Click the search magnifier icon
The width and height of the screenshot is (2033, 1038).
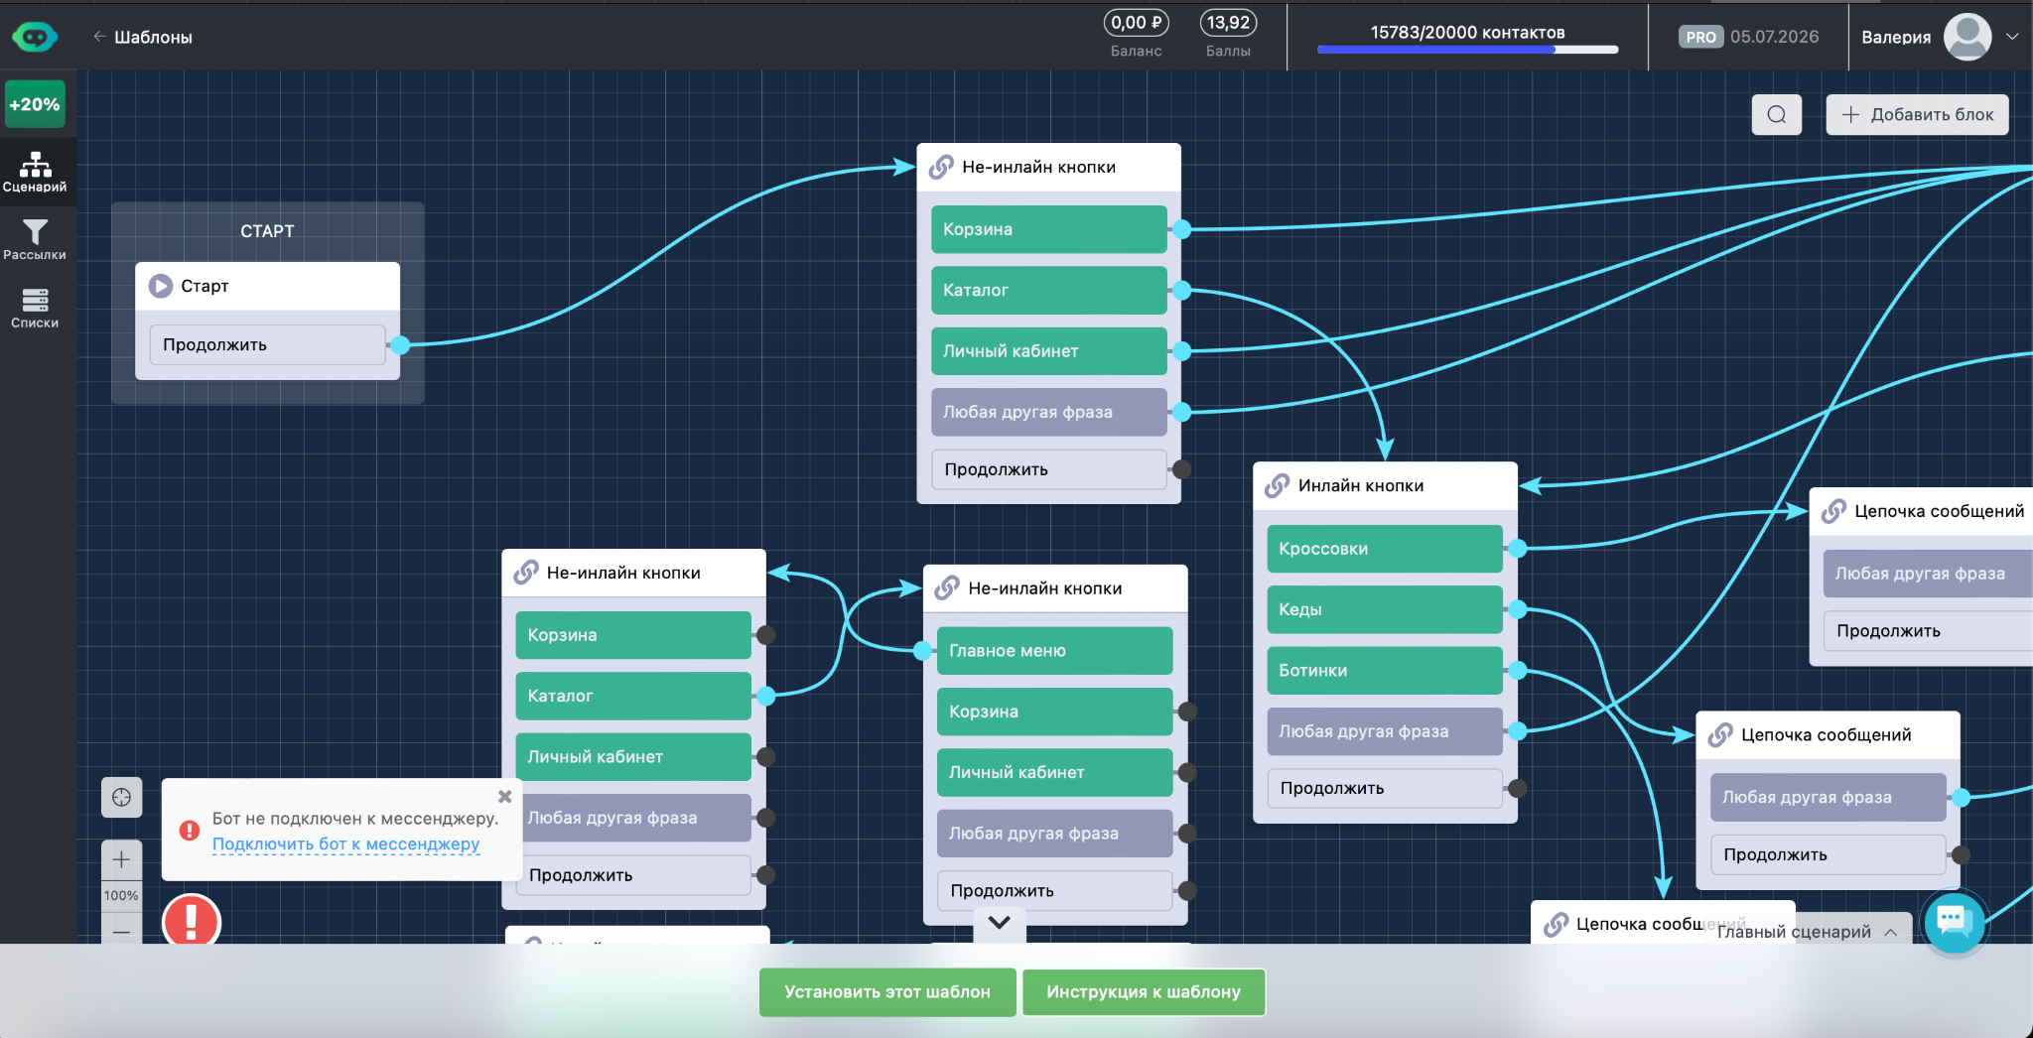tap(1777, 114)
